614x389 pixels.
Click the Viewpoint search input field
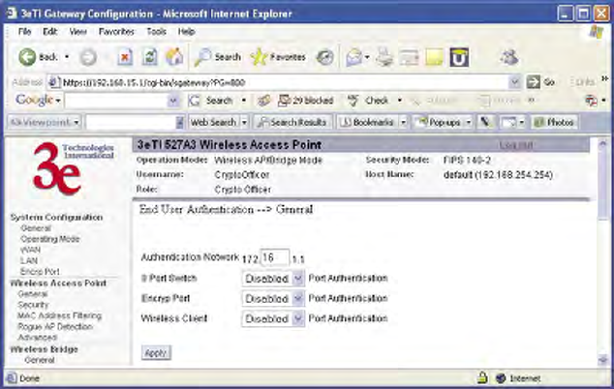(x=131, y=123)
